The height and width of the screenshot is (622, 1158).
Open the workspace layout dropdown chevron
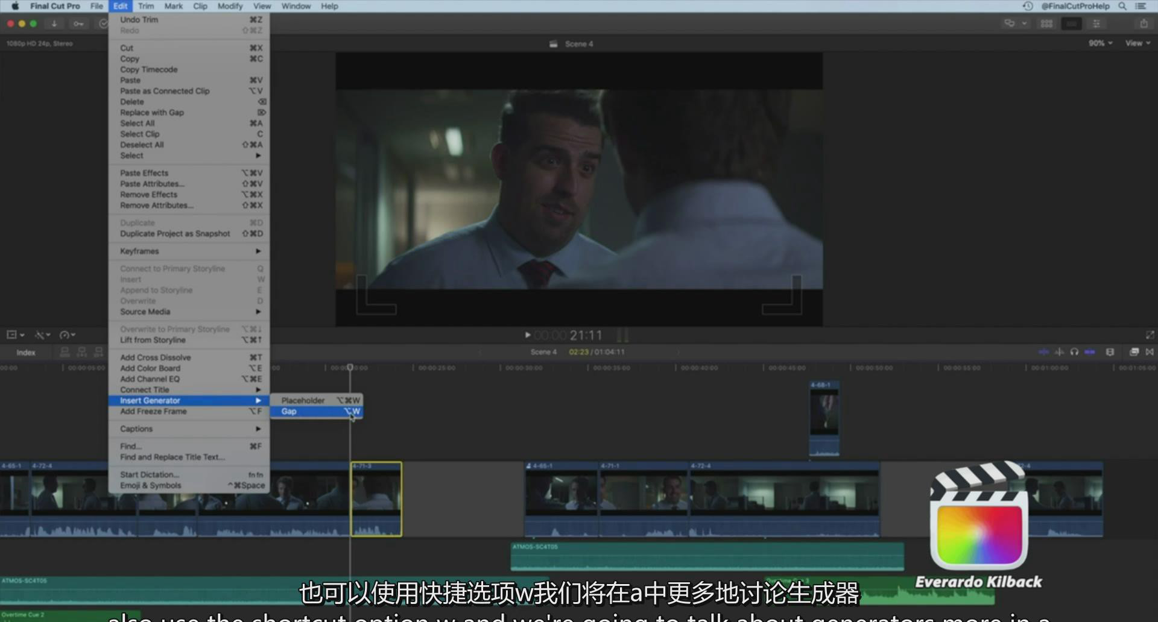pyautogui.click(x=1024, y=24)
